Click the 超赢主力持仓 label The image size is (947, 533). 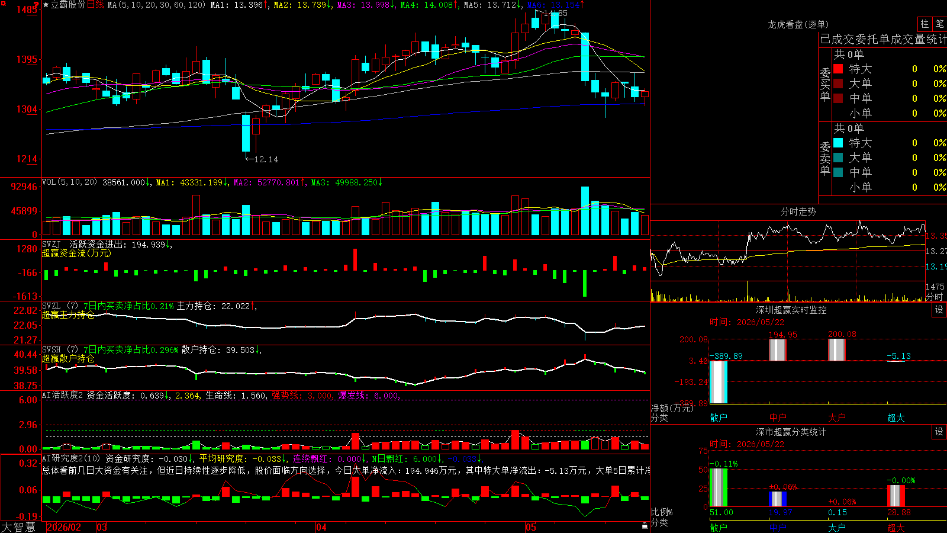click(68, 314)
